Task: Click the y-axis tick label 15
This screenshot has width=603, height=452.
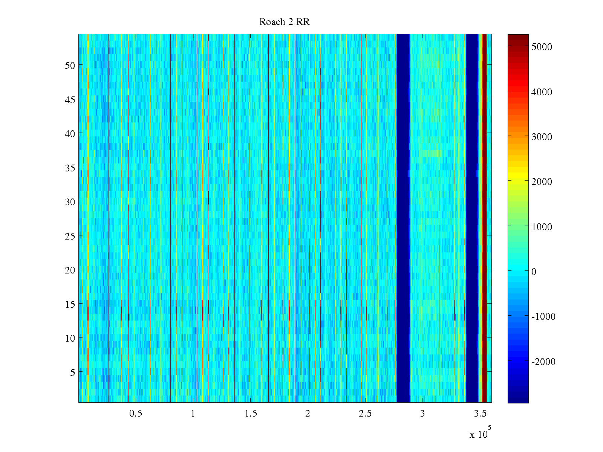Action: [70, 304]
